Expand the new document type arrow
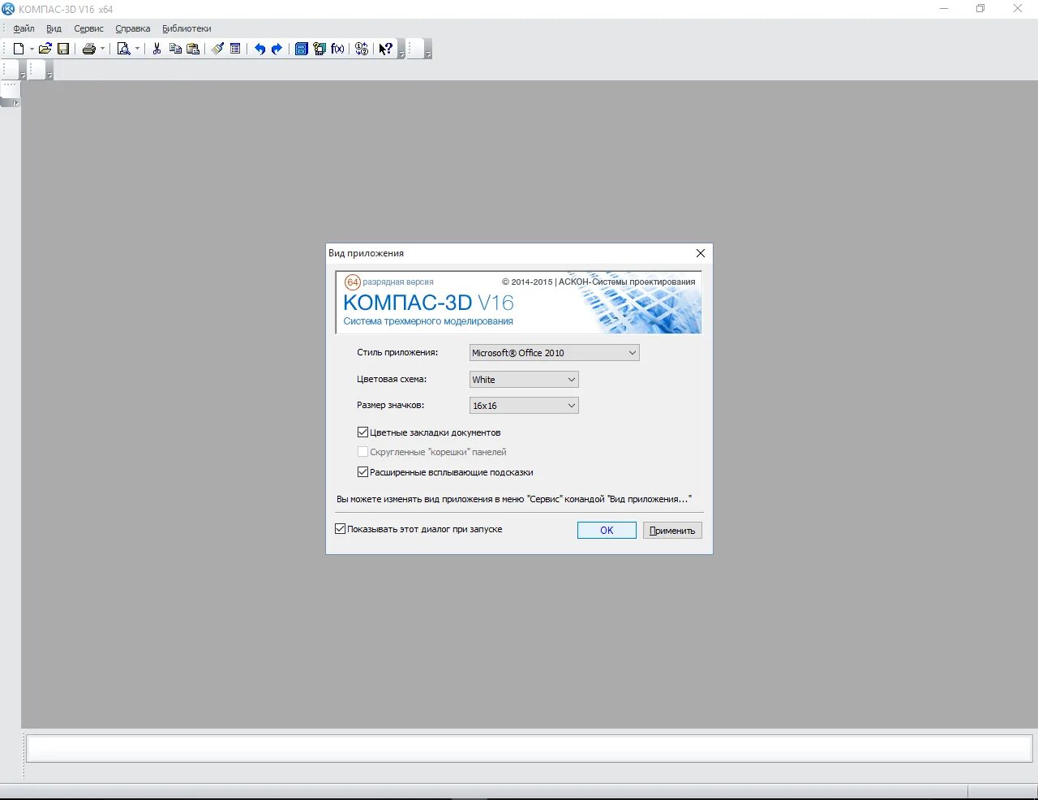Screen dimensions: 1038x800 tap(32, 49)
